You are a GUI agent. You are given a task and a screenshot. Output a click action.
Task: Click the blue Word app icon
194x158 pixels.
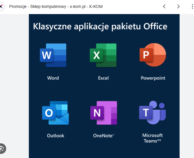tap(53, 55)
